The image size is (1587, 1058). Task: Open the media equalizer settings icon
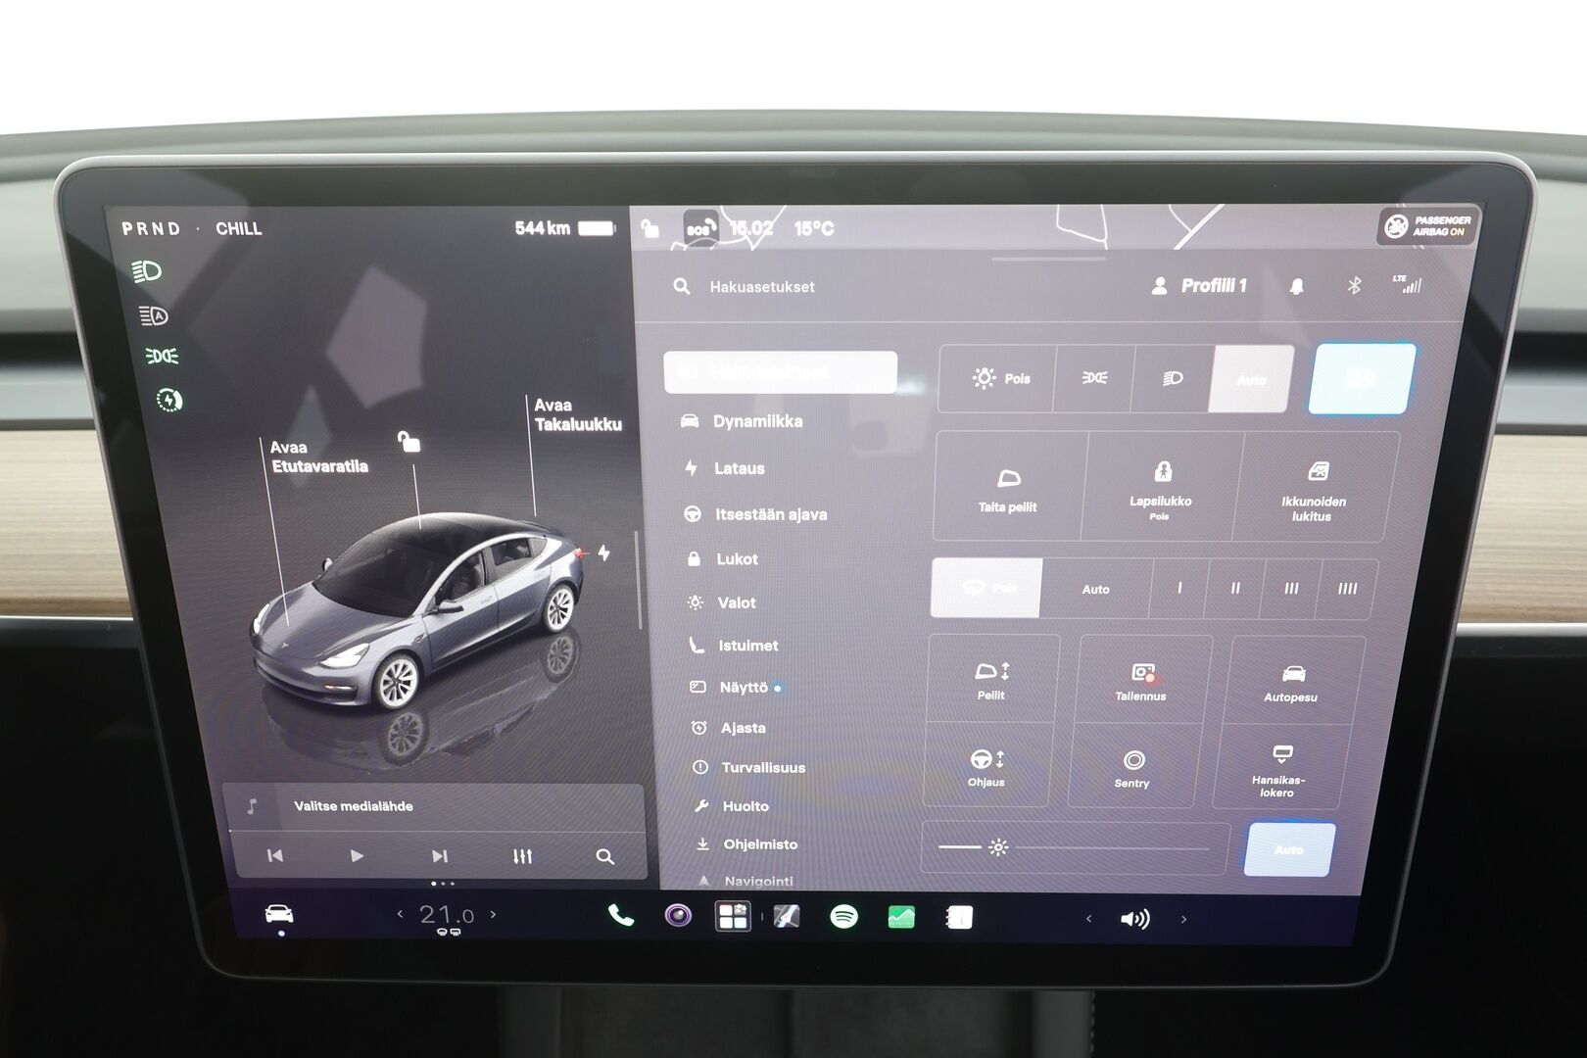click(x=522, y=856)
